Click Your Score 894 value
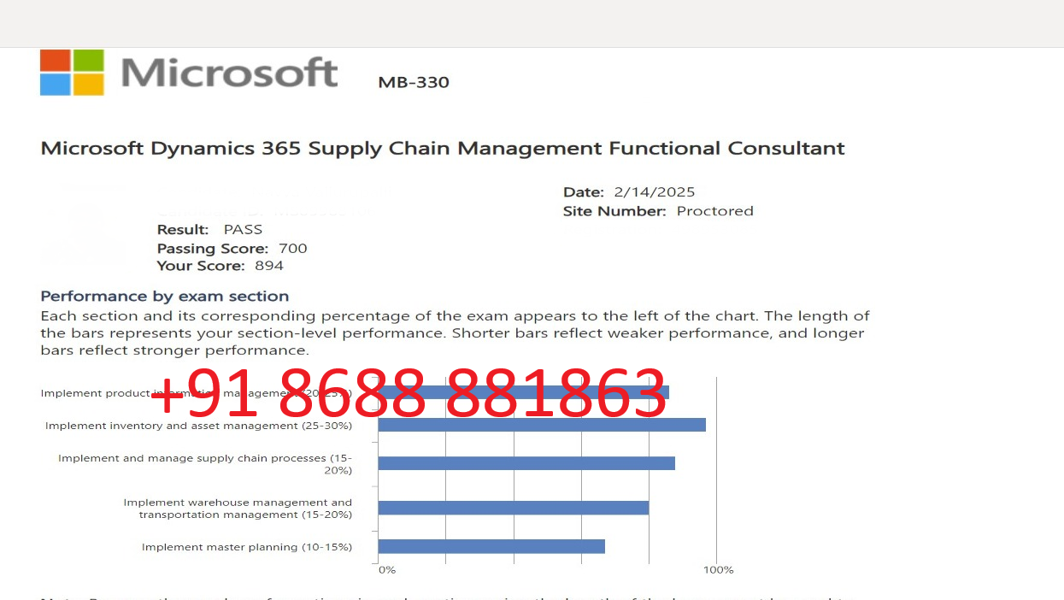The height and width of the screenshot is (600, 1064). [x=220, y=266]
